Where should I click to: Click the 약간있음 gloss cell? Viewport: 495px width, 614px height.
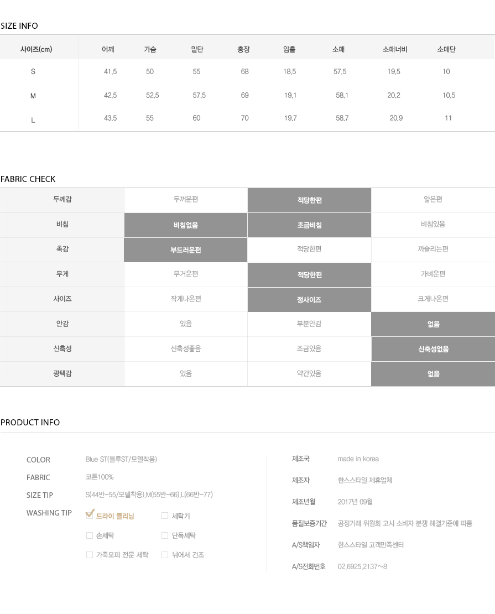[309, 373]
